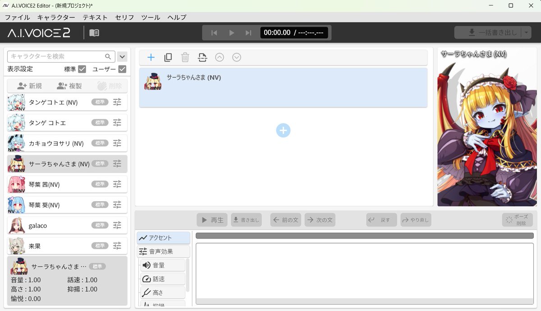541x311 pixels.
Task: Open the ファイル menu
Action: pyautogui.click(x=17, y=18)
